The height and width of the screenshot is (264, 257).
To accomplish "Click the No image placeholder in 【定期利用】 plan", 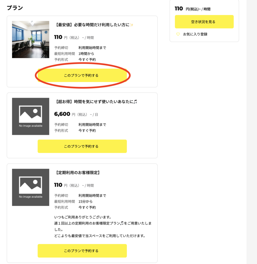I will 30,187.
